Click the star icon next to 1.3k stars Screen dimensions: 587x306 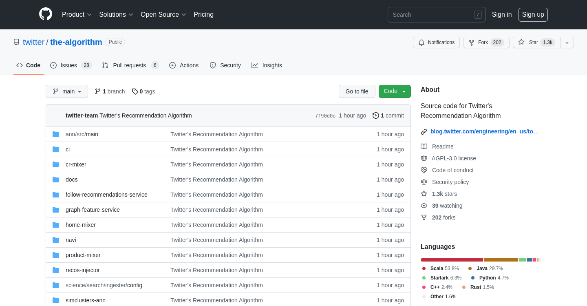point(424,194)
